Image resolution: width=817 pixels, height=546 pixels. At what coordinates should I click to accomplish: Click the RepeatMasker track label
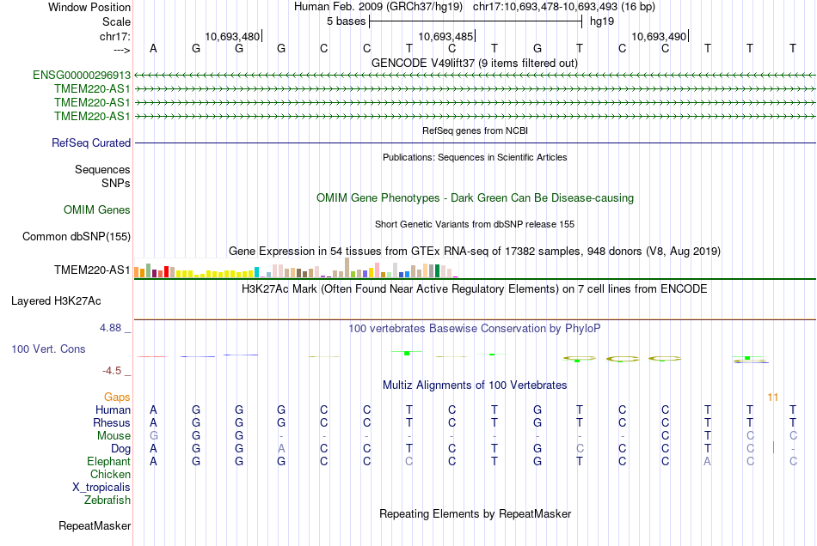pyautogui.click(x=95, y=526)
